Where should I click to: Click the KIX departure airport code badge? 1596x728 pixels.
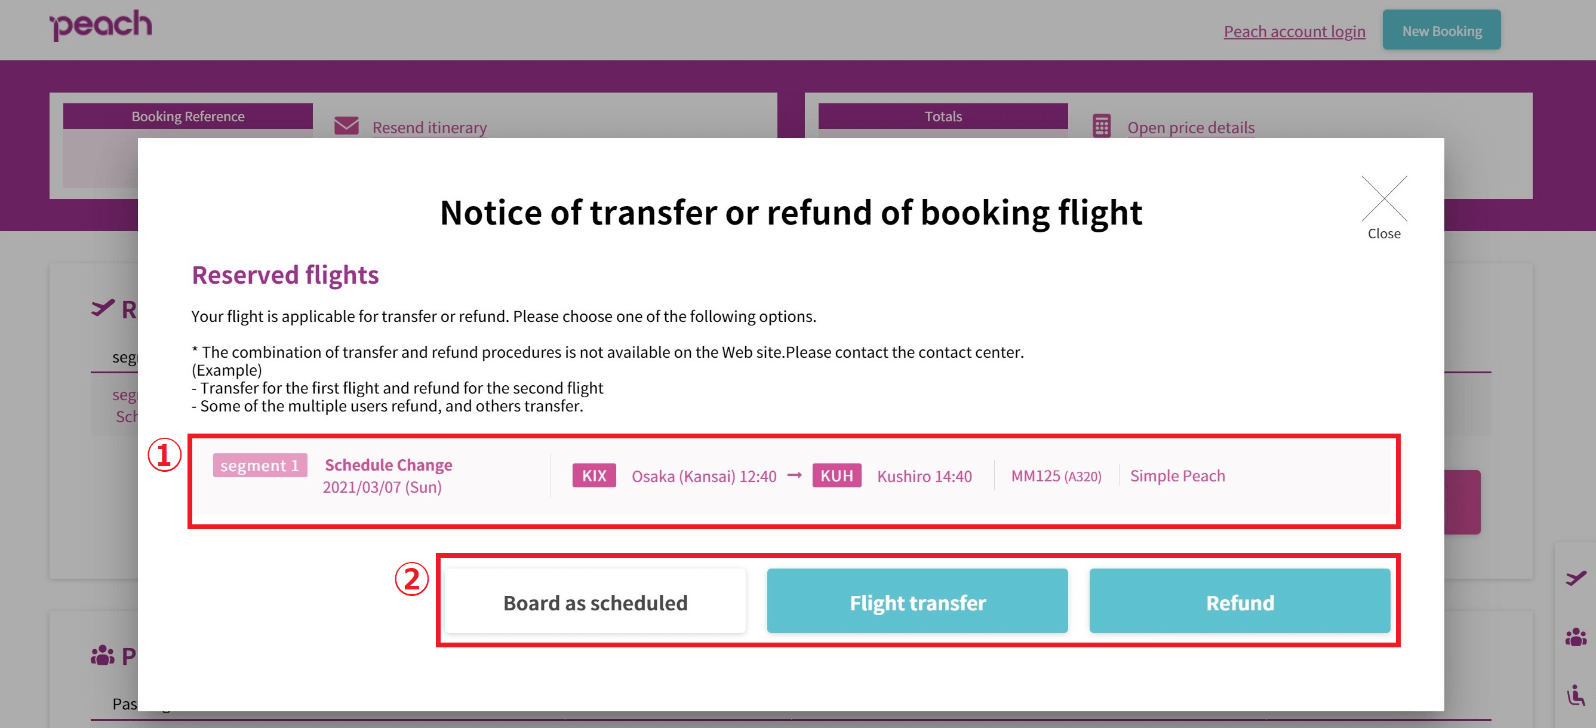pos(593,475)
